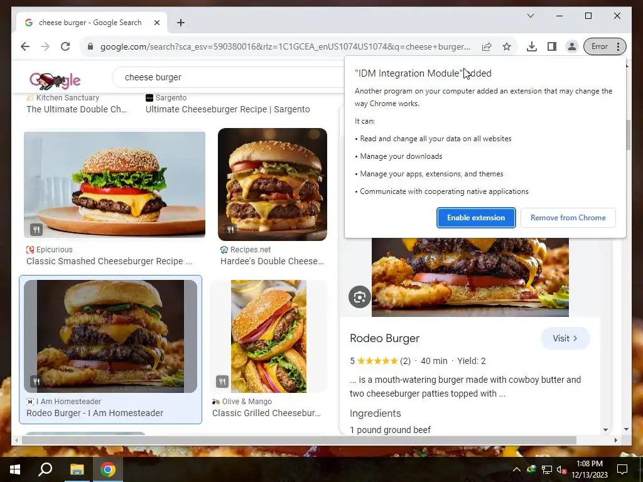Click the Google Lens icon on Rodeo Burger image
643x482 pixels.
(360, 297)
